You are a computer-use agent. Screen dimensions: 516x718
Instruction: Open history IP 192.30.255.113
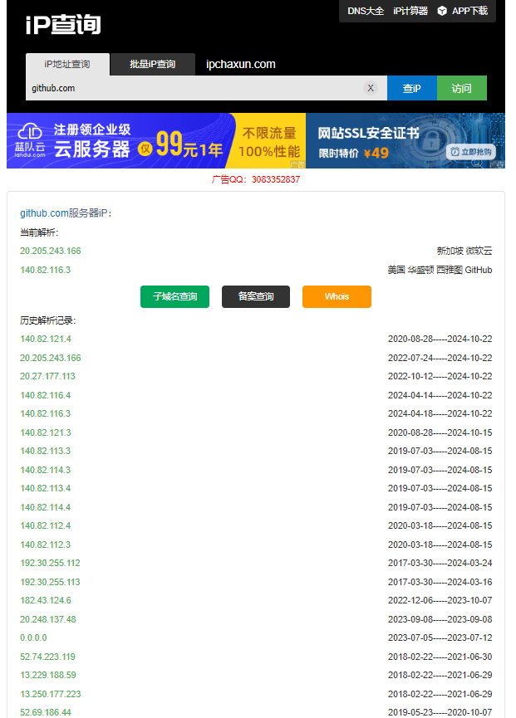tap(50, 582)
